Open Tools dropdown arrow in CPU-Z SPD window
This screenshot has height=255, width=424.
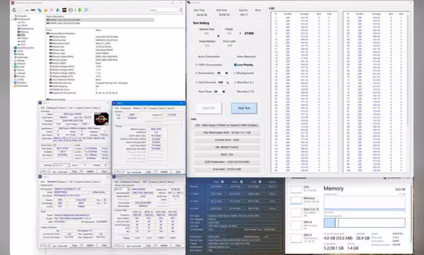pos(155,246)
